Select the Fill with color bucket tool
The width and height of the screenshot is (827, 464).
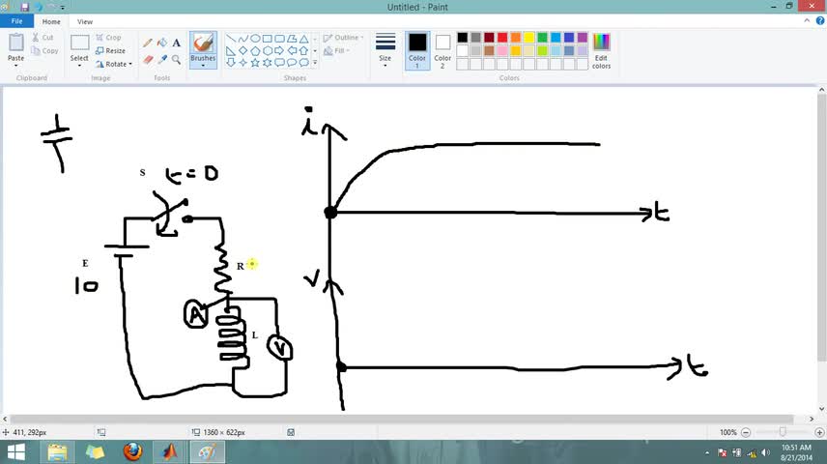point(162,43)
